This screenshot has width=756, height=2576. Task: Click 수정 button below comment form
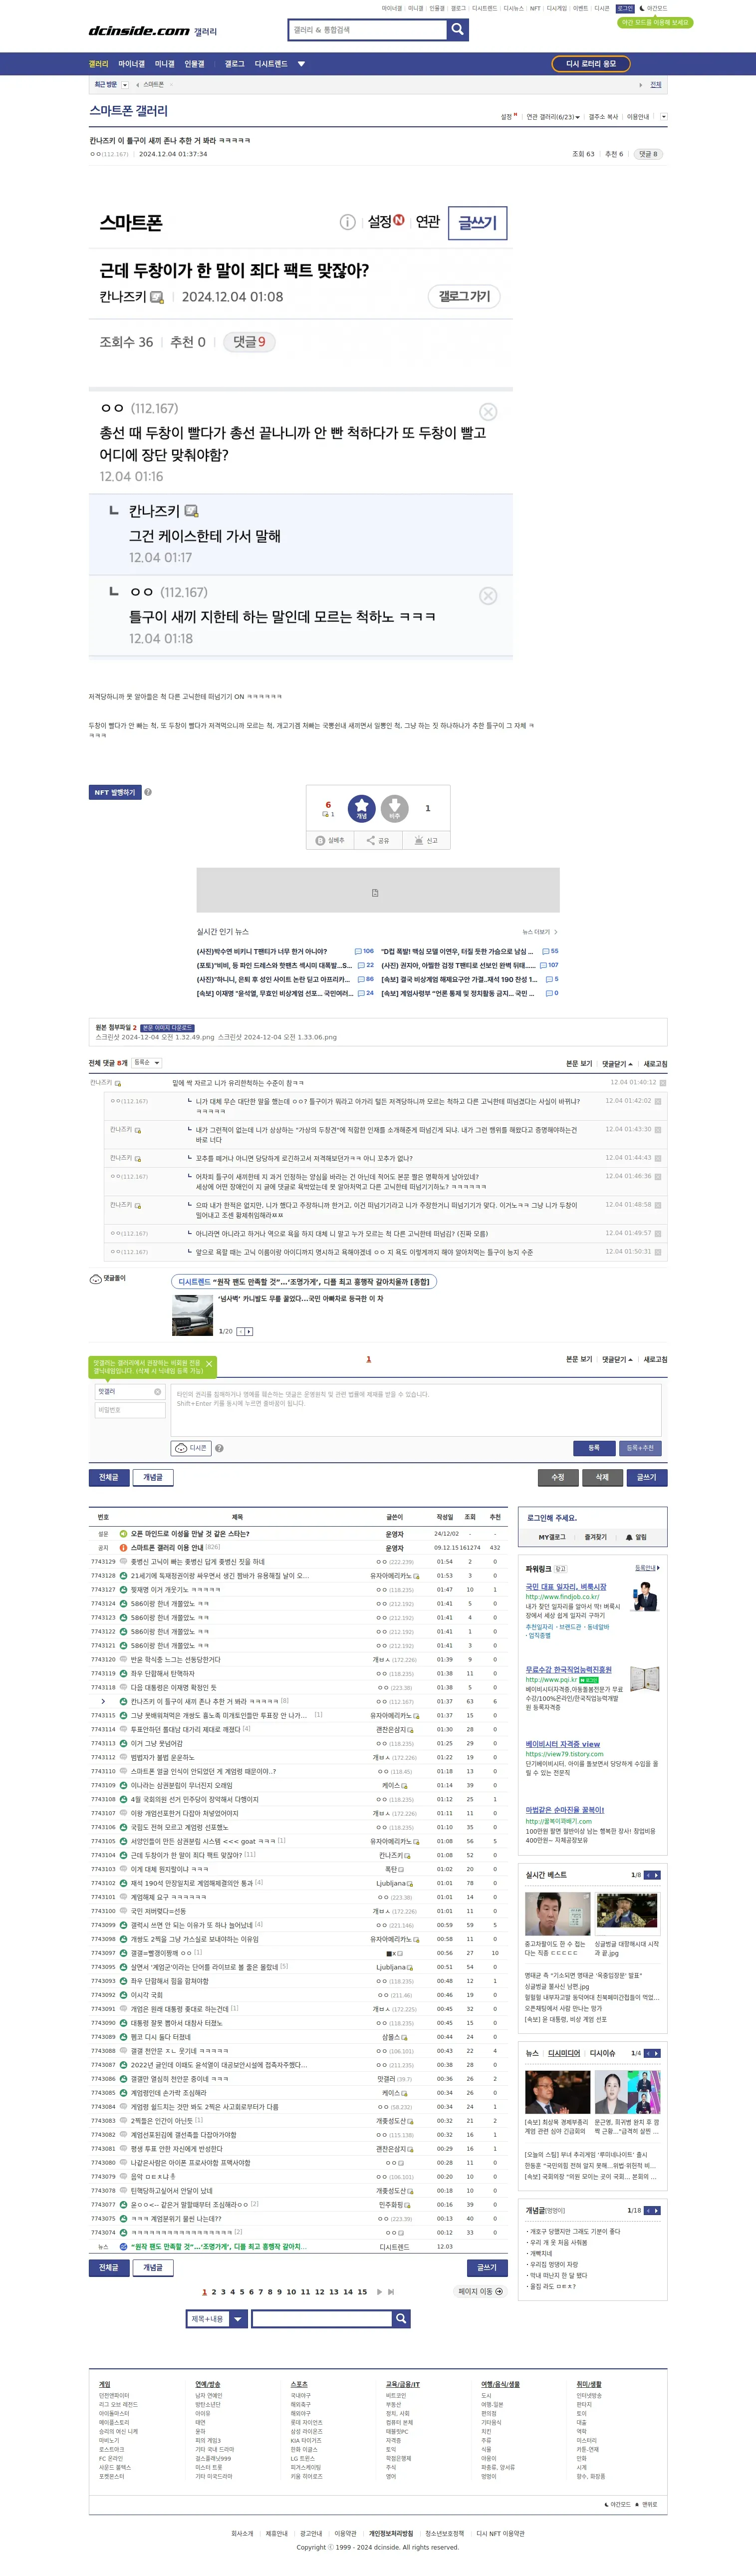(558, 1477)
